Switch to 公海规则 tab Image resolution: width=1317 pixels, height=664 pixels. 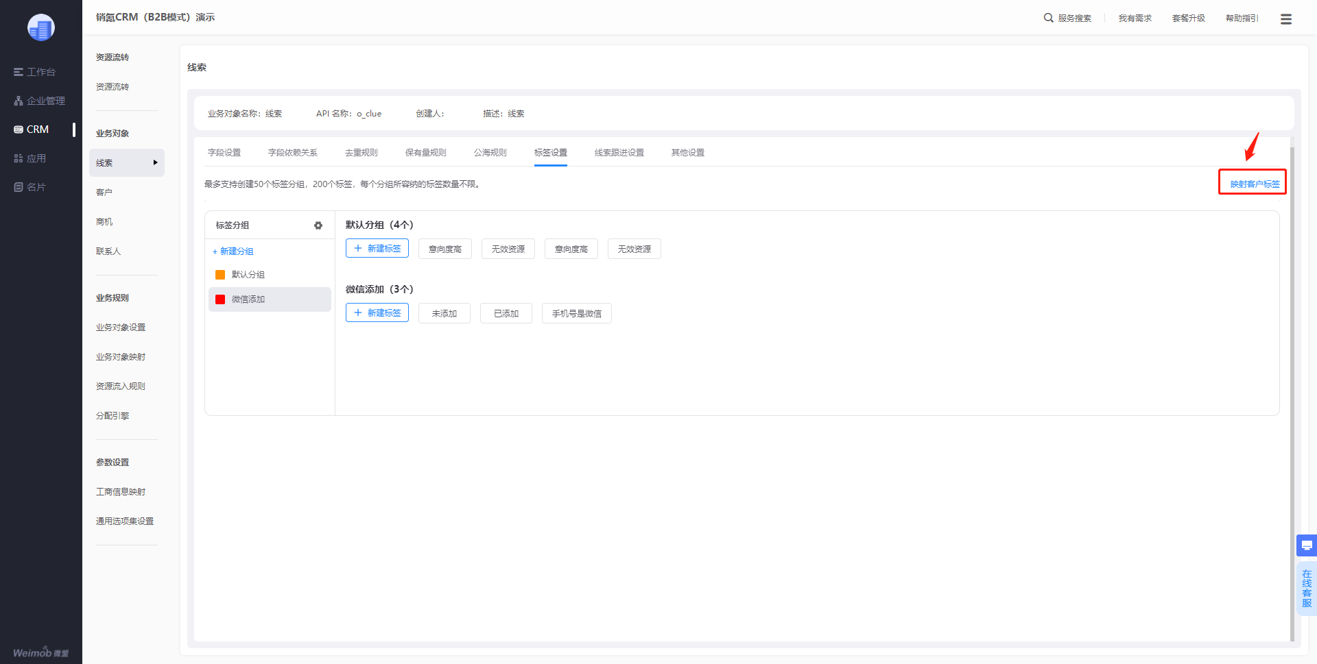click(490, 153)
